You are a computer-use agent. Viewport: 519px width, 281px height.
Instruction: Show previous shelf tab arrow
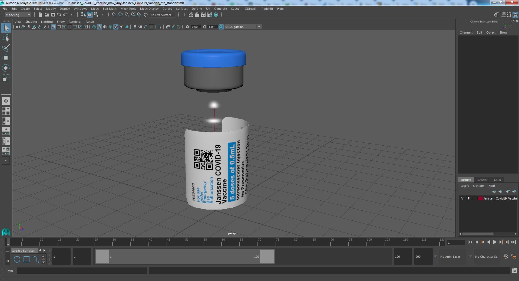pyautogui.click(x=40, y=250)
